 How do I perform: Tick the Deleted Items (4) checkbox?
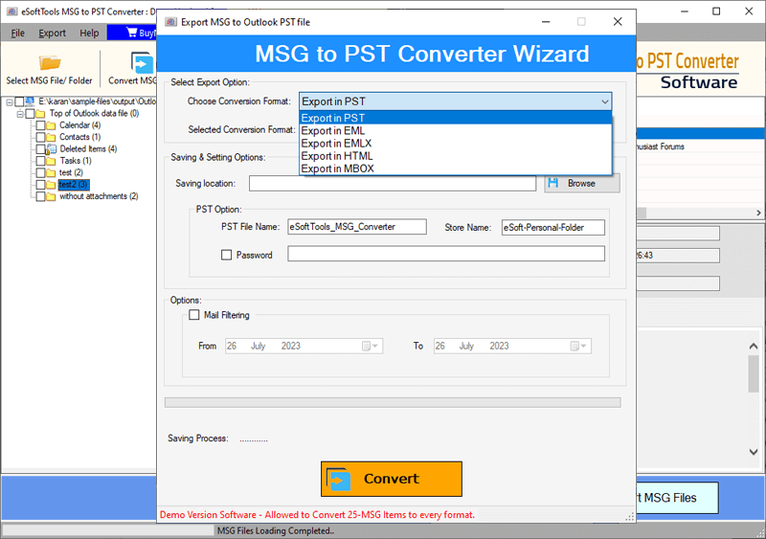tap(40, 149)
